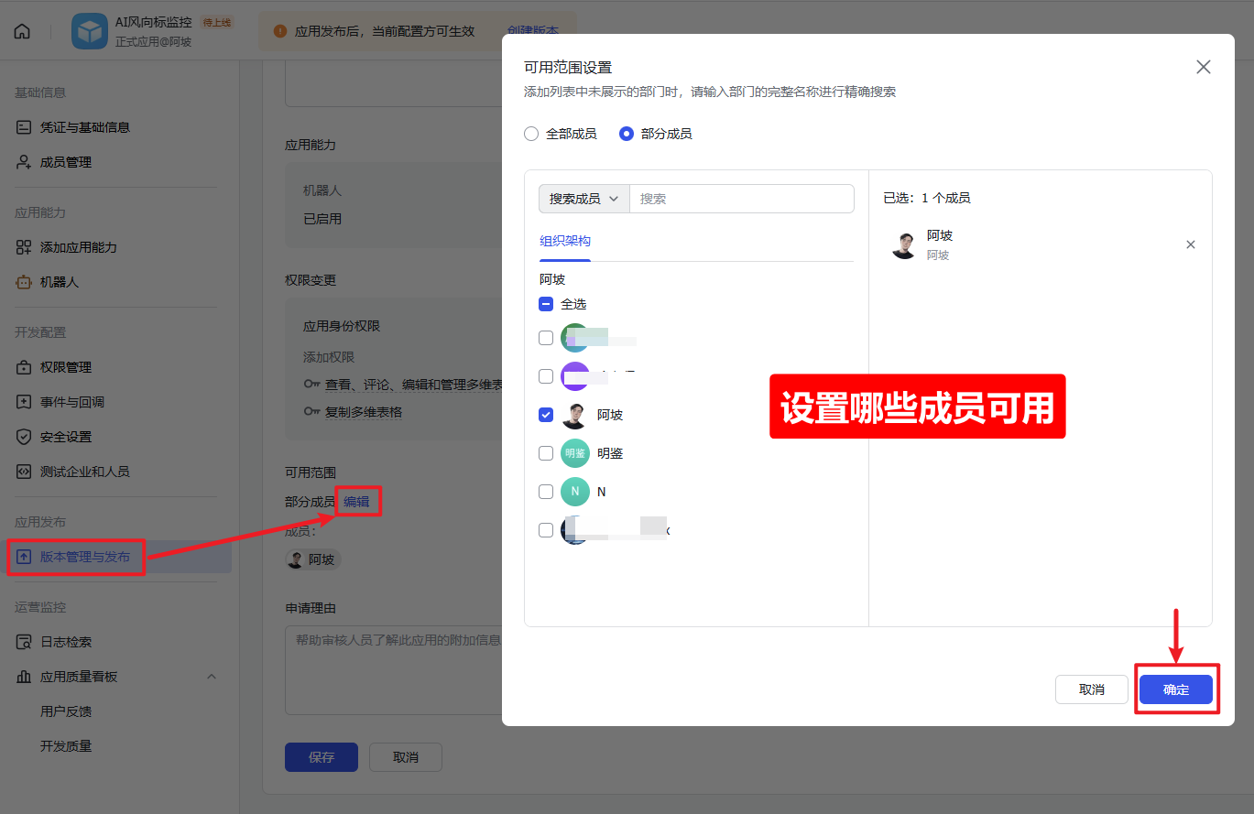Click 阿坡's avatar in the selected panel
1254x814 pixels.
(904, 245)
